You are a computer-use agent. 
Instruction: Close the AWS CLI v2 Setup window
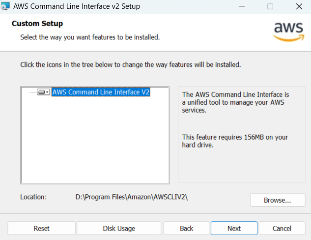point(299,6)
